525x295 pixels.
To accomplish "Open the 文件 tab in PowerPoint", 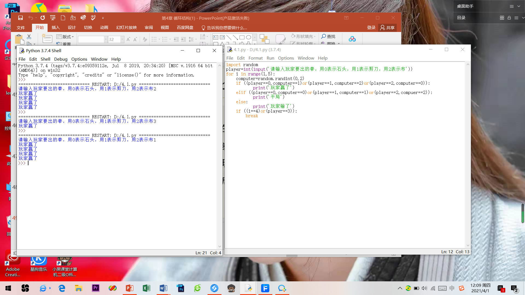I will tap(21, 28).
